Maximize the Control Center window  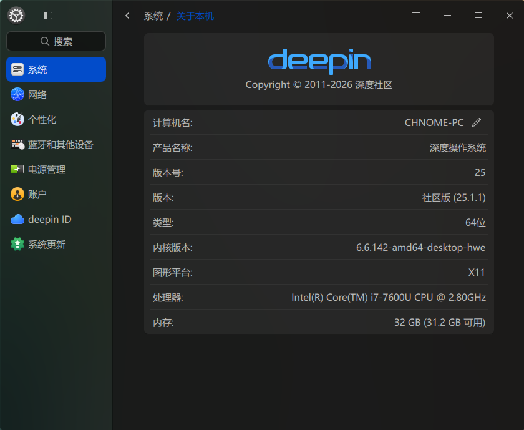(478, 16)
